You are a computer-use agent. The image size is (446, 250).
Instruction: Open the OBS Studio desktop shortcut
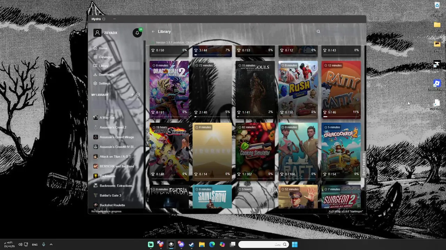pos(437,105)
